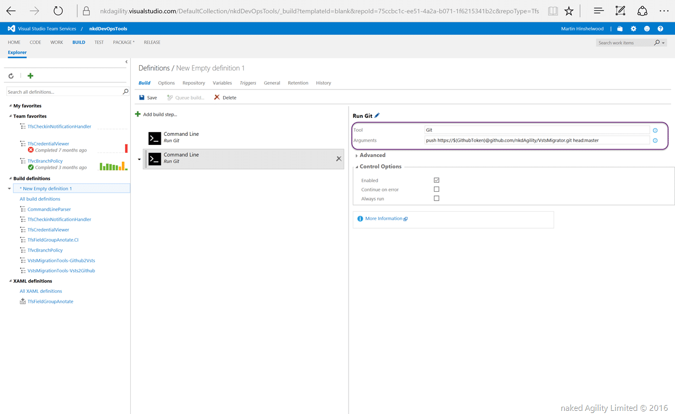Select the second Command Line step

pyautogui.click(x=244, y=159)
